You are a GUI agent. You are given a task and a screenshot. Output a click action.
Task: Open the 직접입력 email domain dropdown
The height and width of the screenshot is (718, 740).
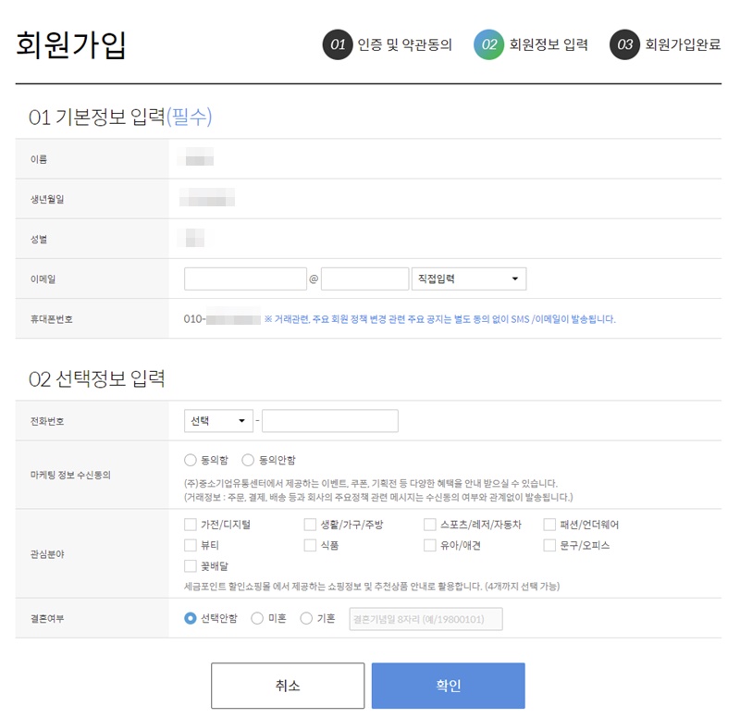(x=469, y=279)
